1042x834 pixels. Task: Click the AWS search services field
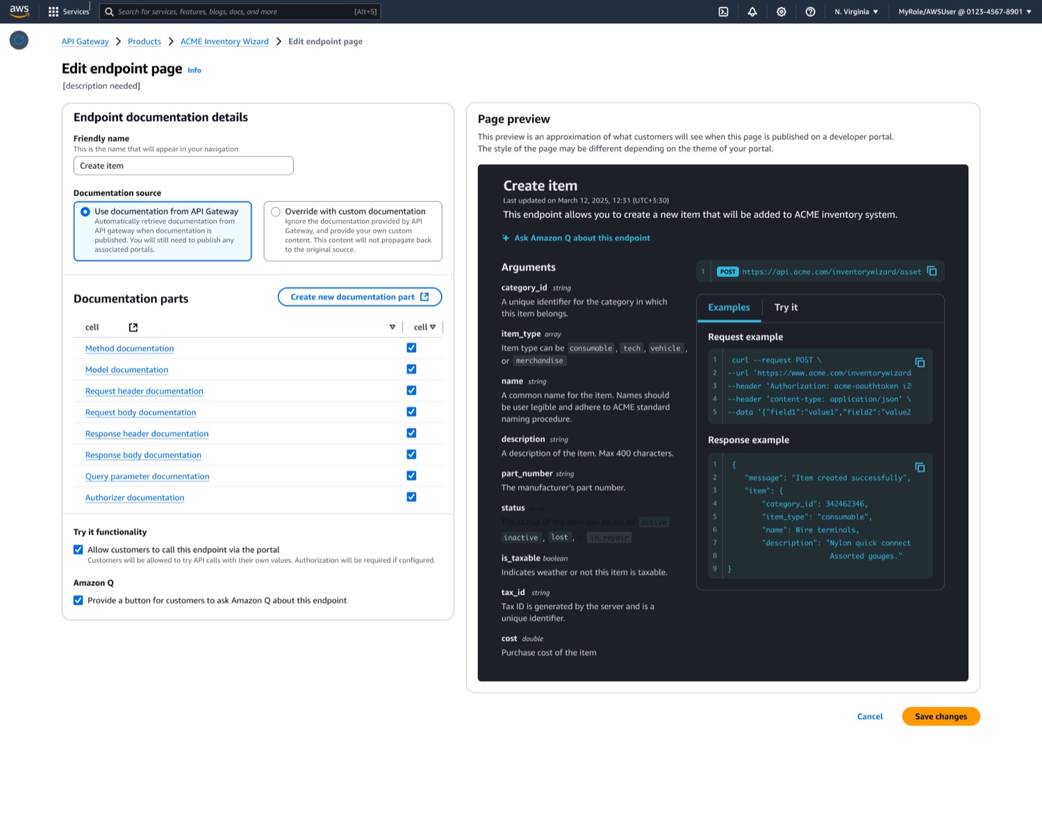pyautogui.click(x=240, y=12)
